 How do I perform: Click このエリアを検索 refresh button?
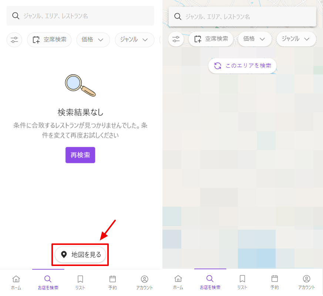click(242, 66)
